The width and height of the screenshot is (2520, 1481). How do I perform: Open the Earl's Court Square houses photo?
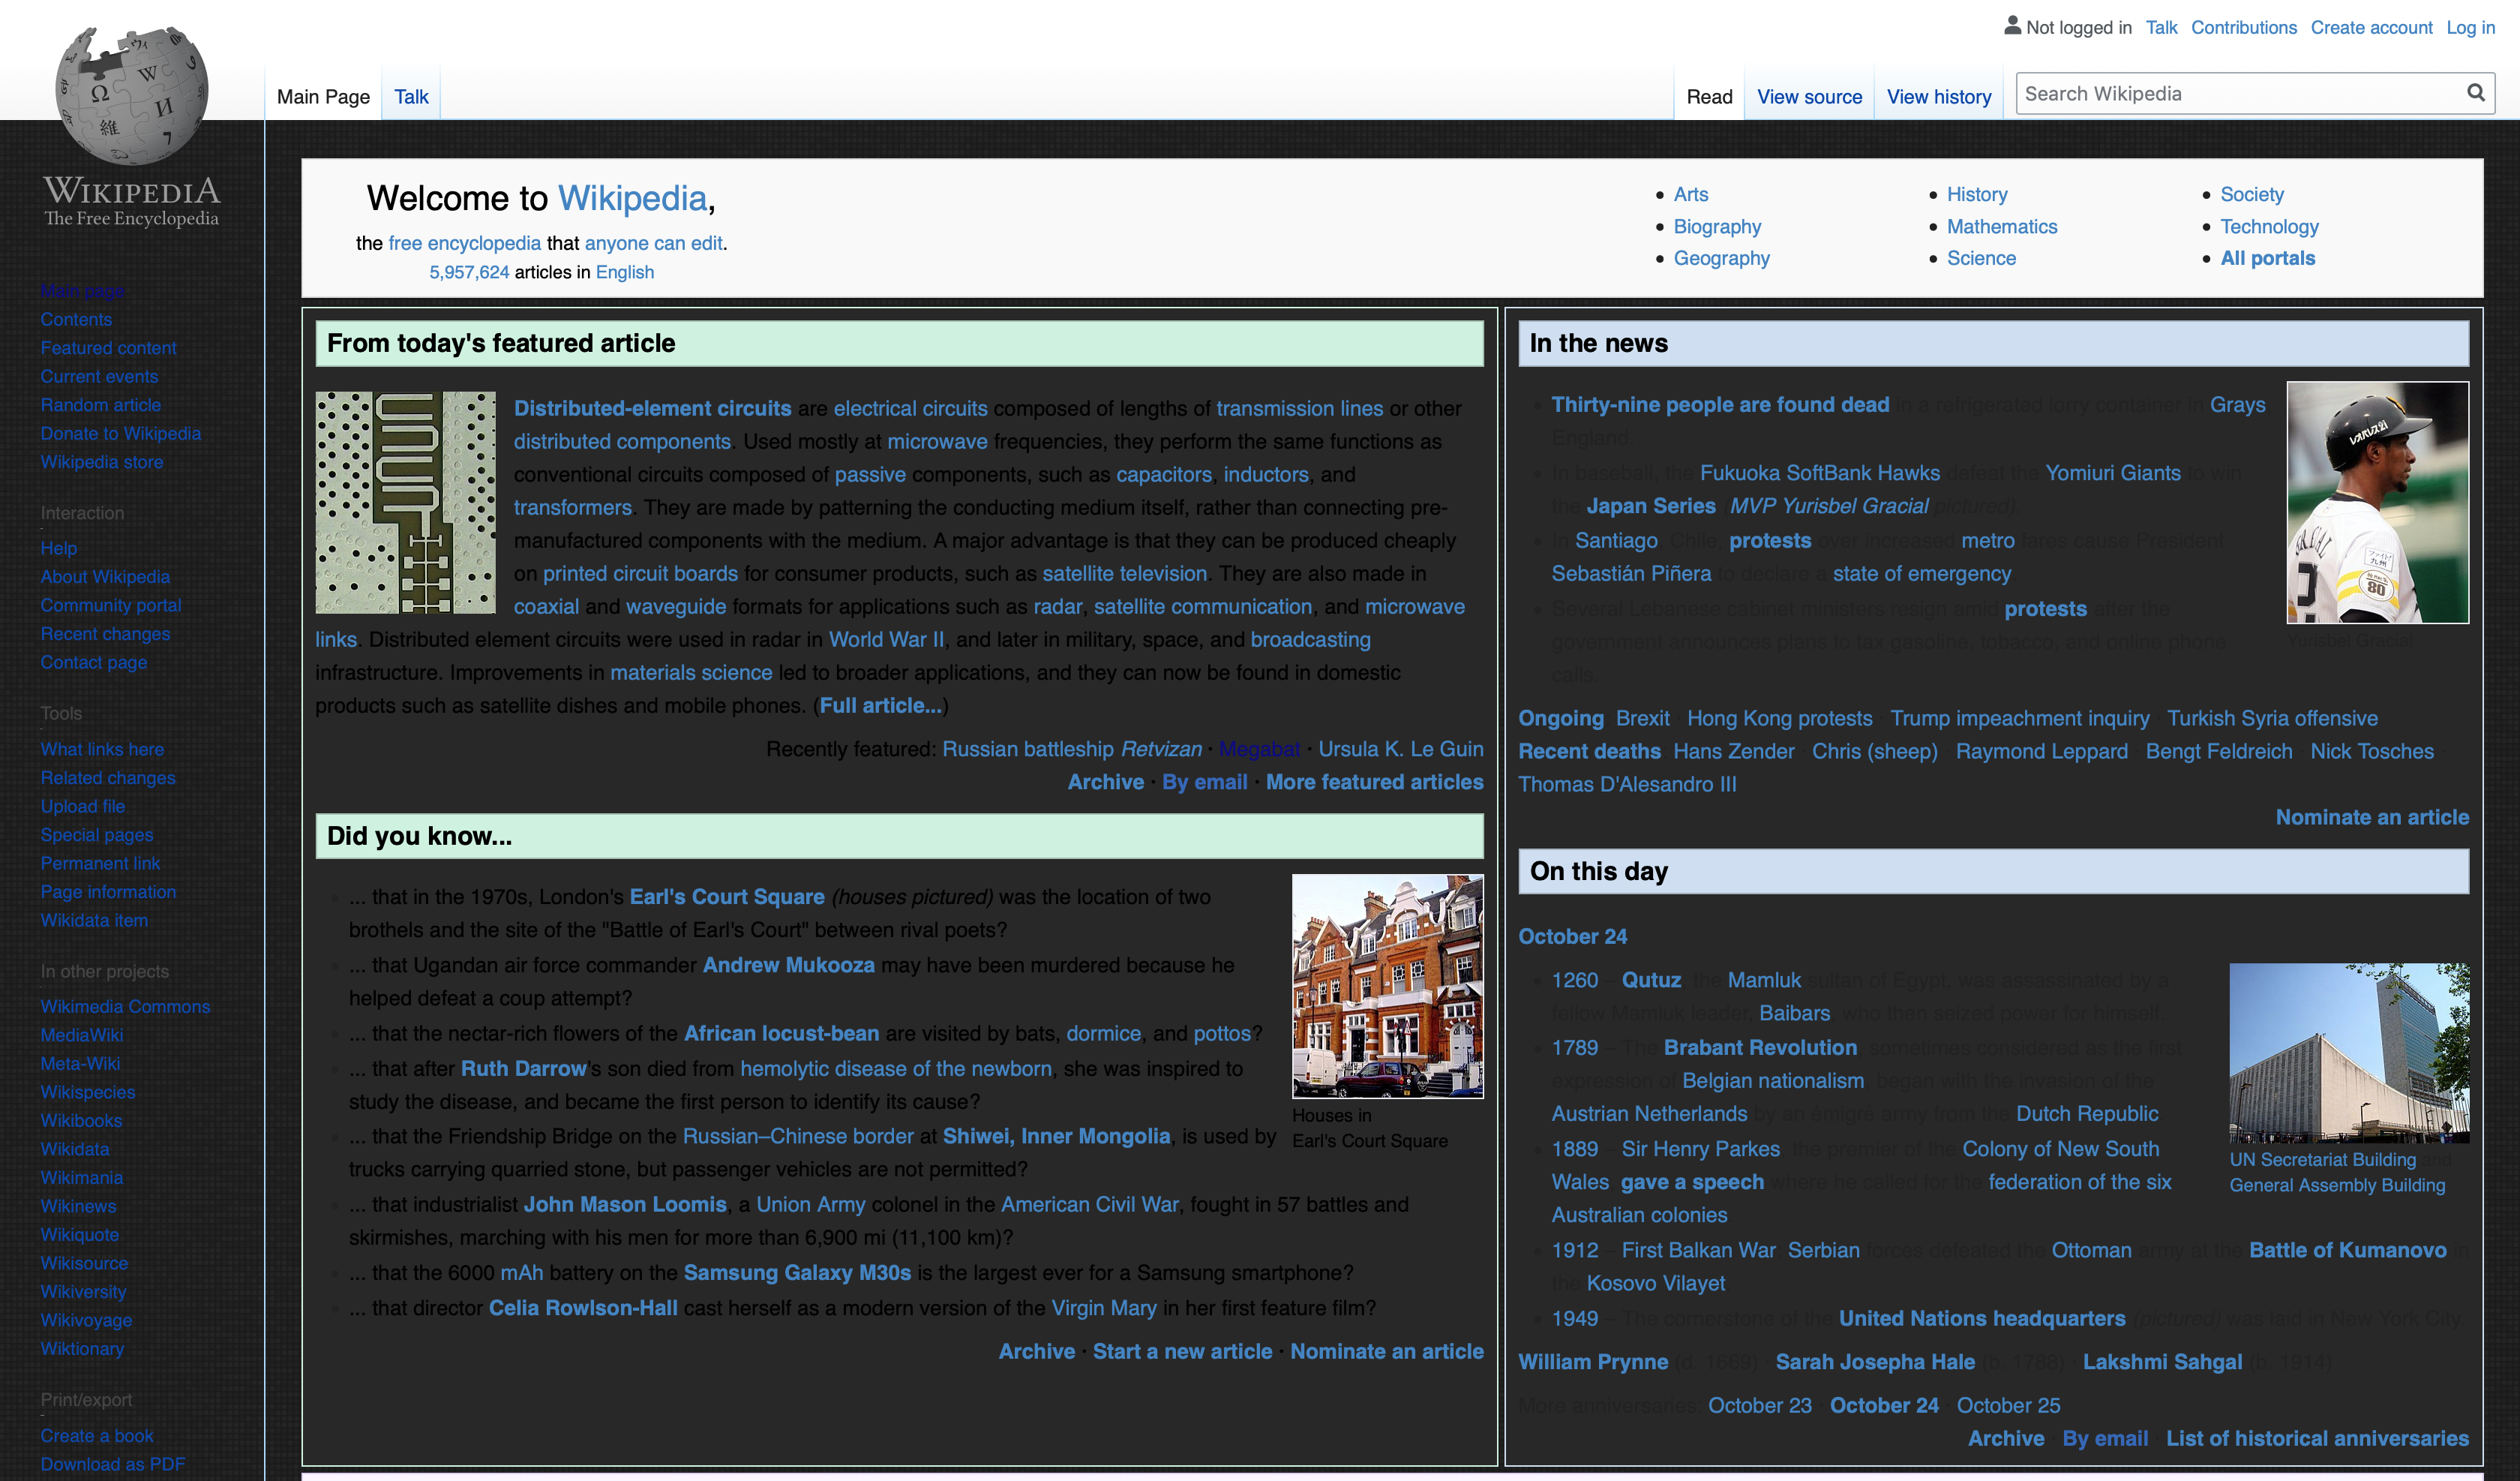pyautogui.click(x=1387, y=986)
